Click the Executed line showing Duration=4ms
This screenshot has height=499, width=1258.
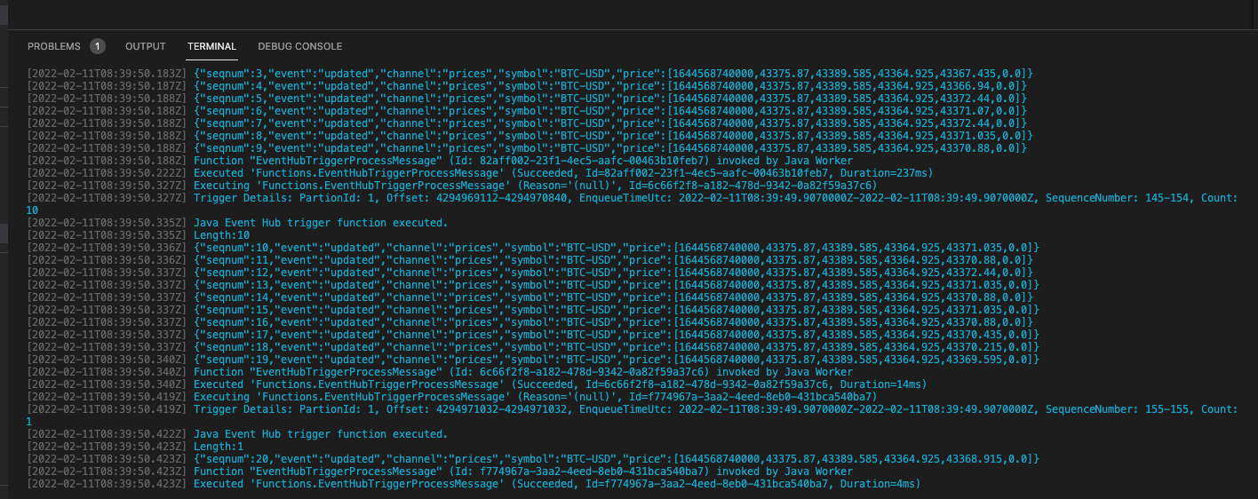click(474, 483)
